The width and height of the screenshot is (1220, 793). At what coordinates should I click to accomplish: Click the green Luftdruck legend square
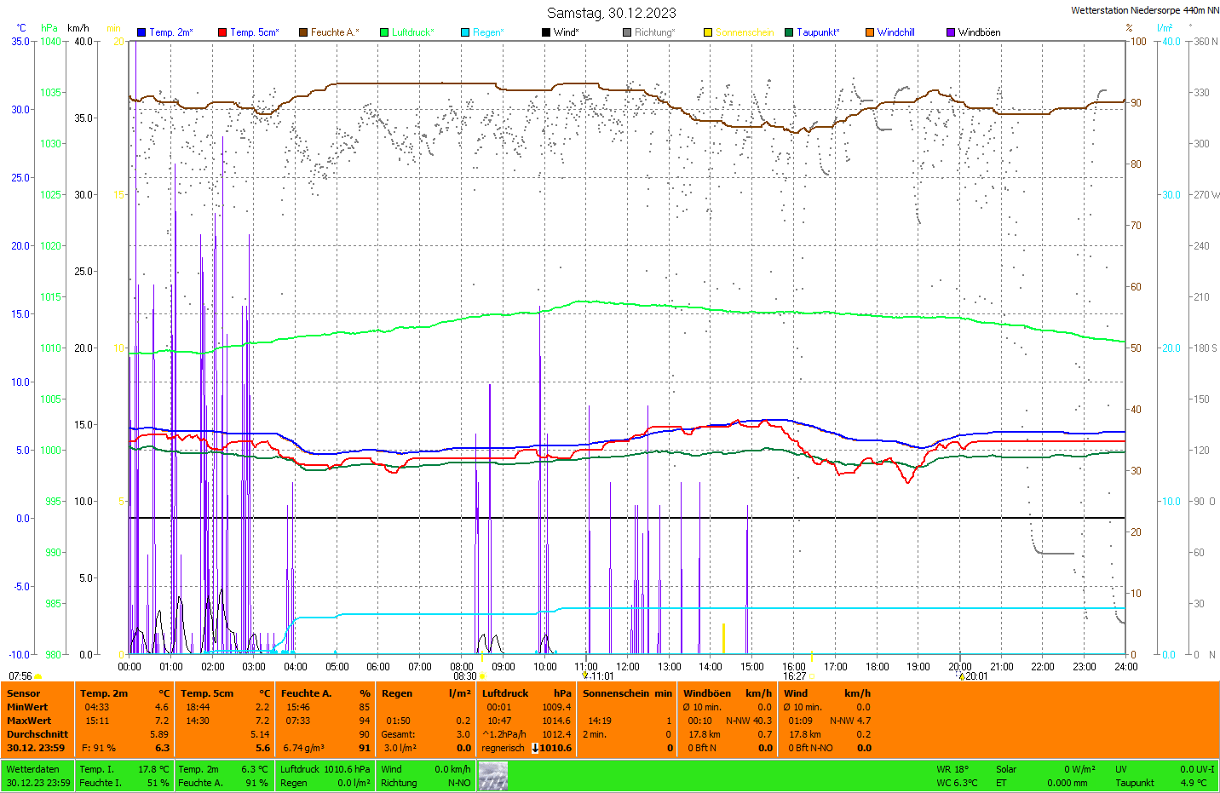point(384,32)
